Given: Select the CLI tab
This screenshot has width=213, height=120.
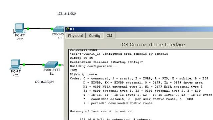Looking at the screenshot, I should tap(109, 35).
